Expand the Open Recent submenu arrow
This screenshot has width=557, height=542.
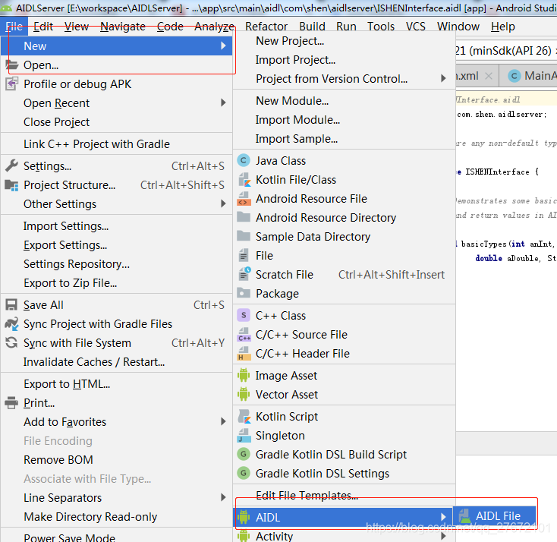point(223,102)
